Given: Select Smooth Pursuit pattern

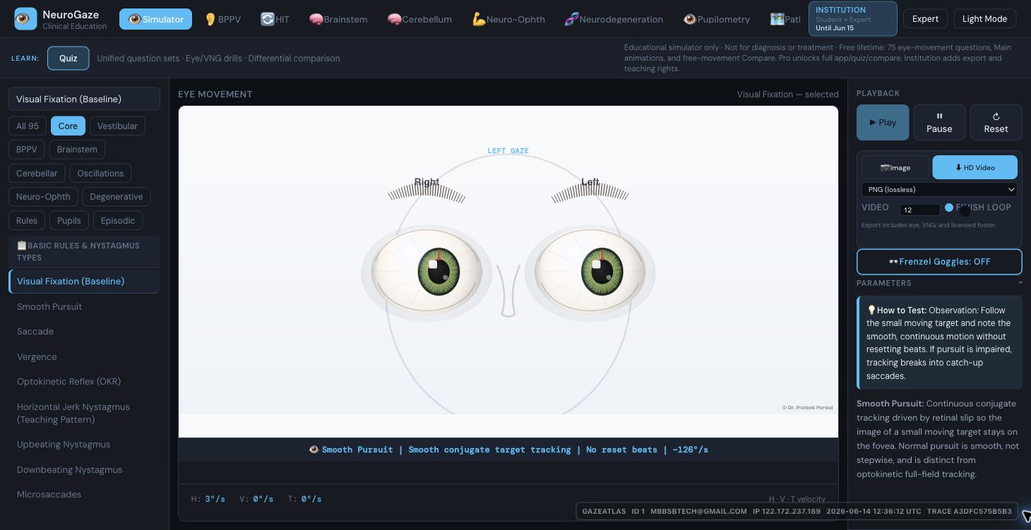Looking at the screenshot, I should 84,306.
